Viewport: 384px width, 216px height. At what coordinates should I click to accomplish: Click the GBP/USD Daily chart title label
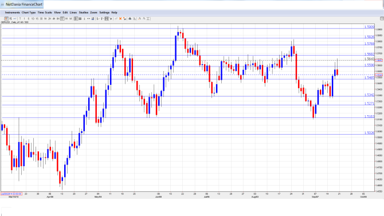click(14, 22)
